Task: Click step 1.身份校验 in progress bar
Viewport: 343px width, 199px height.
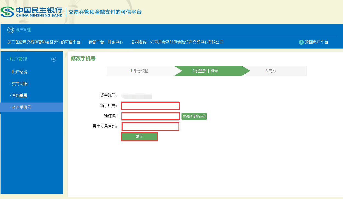Action: click(x=140, y=71)
